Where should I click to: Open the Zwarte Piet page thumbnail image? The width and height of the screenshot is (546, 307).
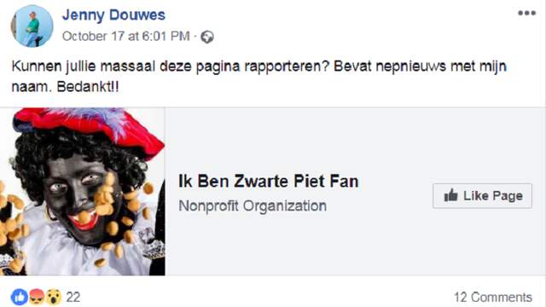coord(82,191)
